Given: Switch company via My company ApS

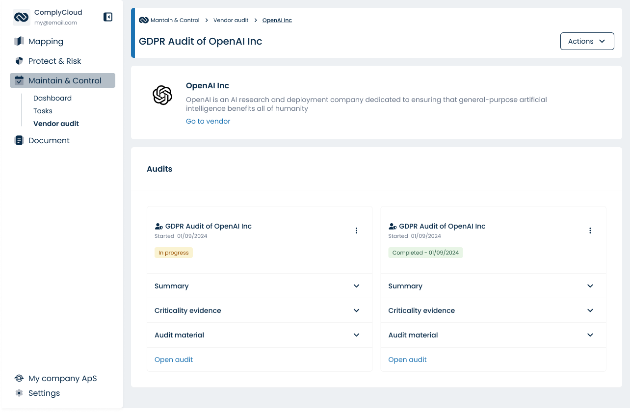Looking at the screenshot, I should click(x=62, y=378).
